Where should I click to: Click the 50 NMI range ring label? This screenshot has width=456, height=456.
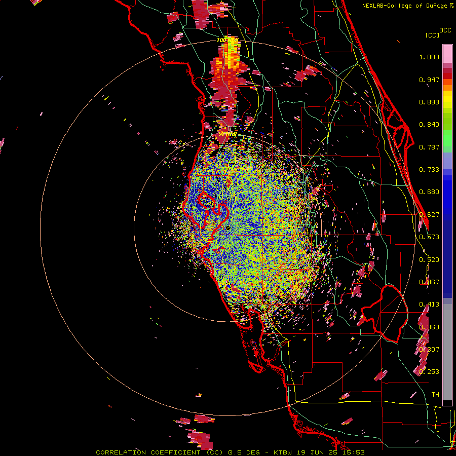tap(227, 134)
